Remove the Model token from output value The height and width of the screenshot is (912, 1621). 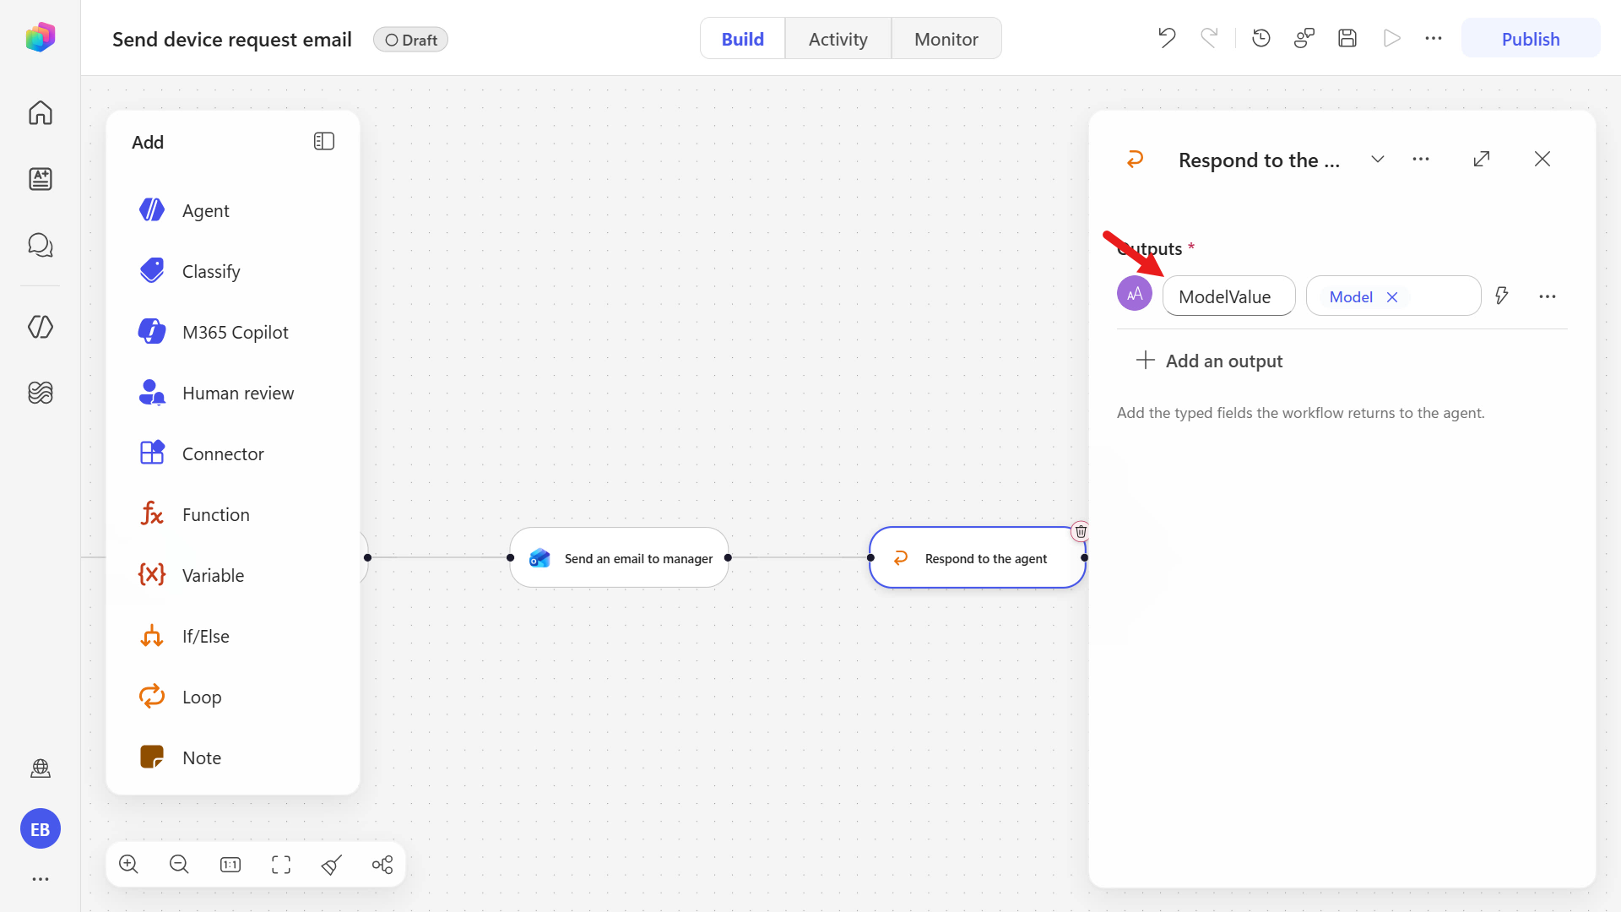(1392, 297)
